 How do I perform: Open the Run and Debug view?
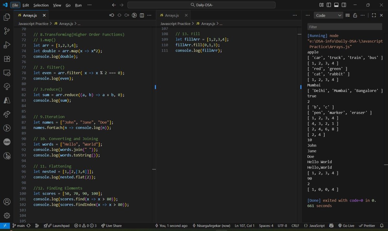7,45
